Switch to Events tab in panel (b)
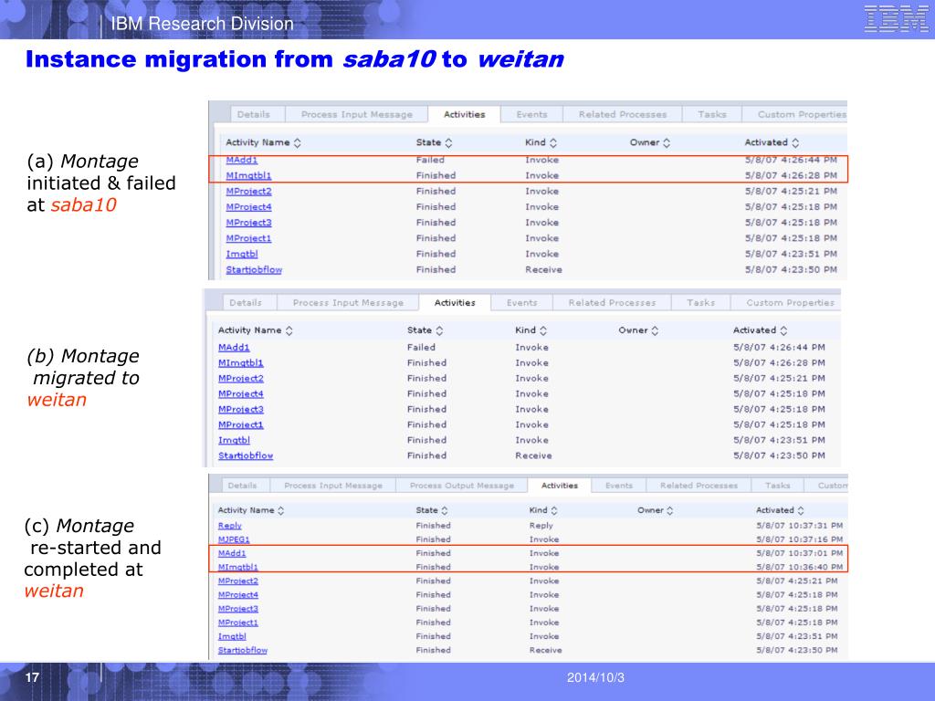The image size is (935, 701). (521, 303)
